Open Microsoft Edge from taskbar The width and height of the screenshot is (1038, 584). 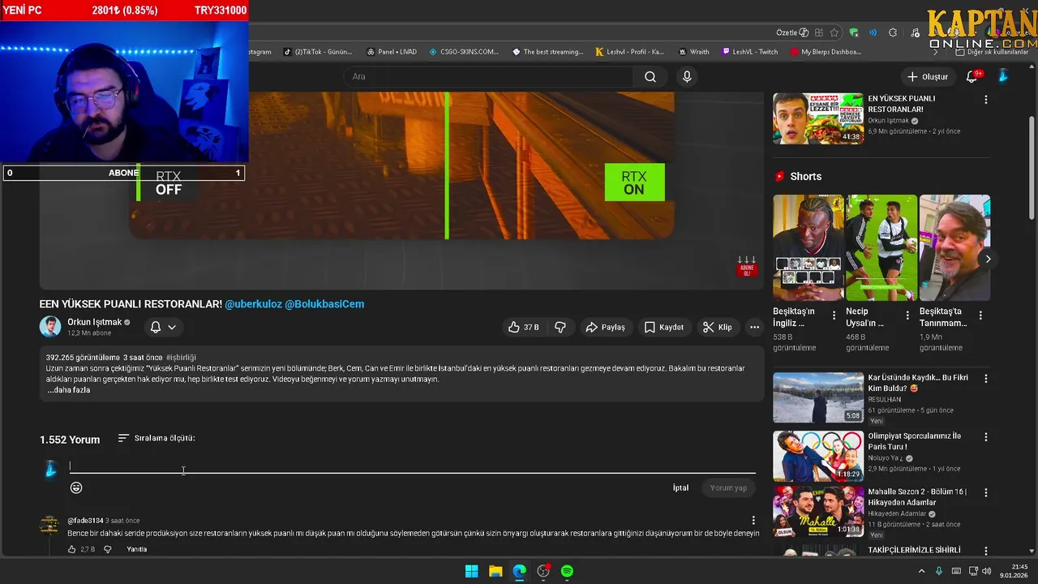519,571
